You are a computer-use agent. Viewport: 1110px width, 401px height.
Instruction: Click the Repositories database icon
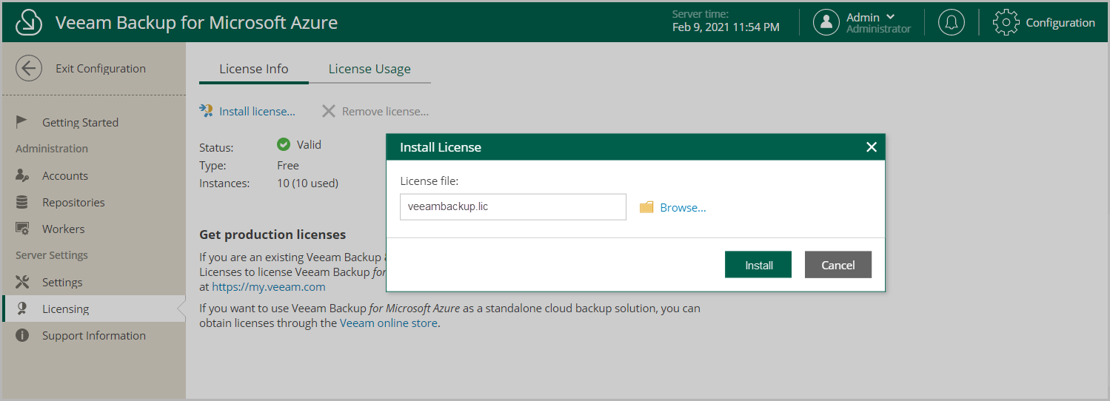(x=22, y=202)
